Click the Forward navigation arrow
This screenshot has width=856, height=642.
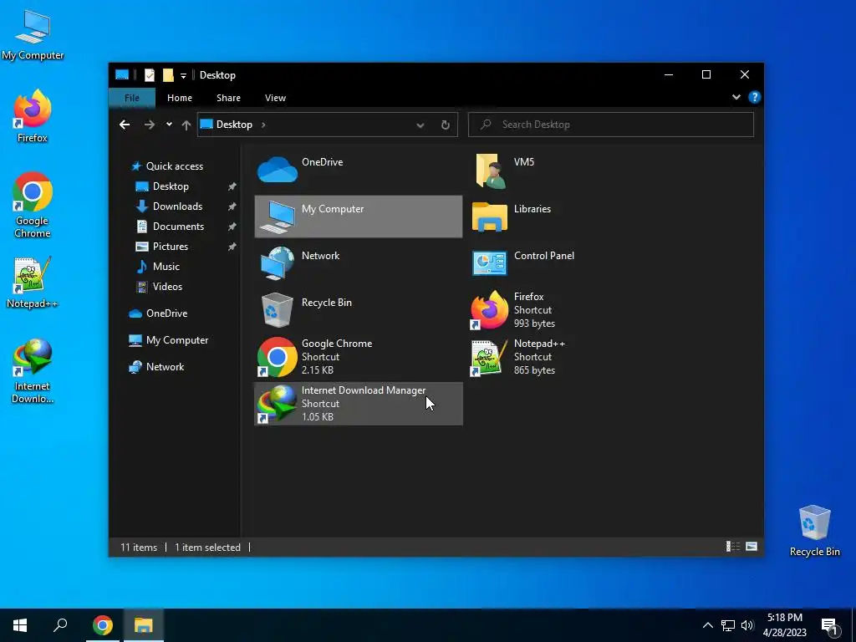click(x=149, y=125)
